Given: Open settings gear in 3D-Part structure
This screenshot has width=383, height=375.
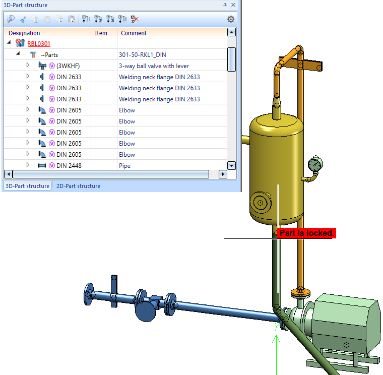Looking at the screenshot, I should [x=231, y=19].
